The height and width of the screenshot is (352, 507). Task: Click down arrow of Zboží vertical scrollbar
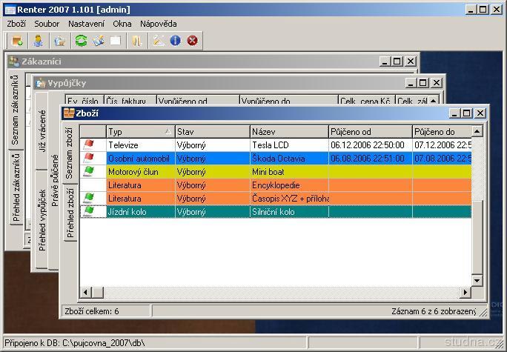pos(477,282)
